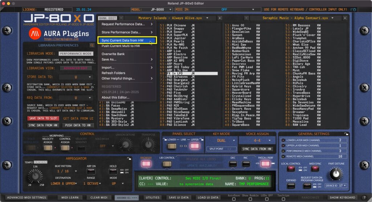Open the arpeggiator Destination dropdown
This screenshot has width=372, height=202.
64,184
